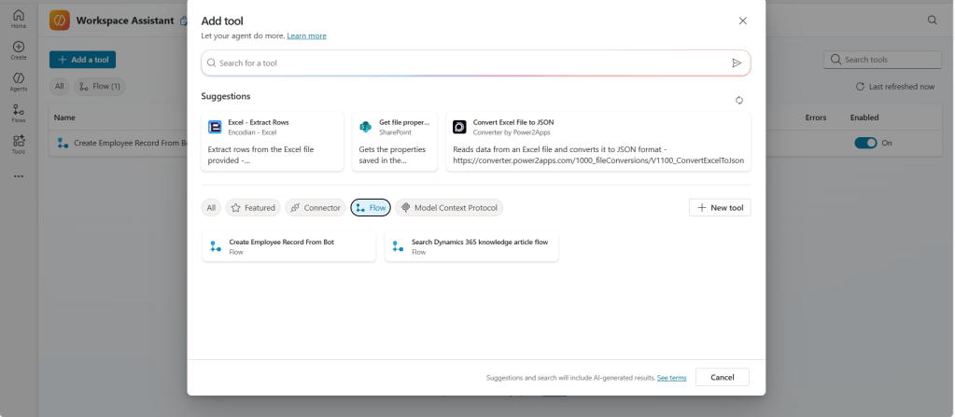Toggle the Enabled switch off

[x=865, y=143]
